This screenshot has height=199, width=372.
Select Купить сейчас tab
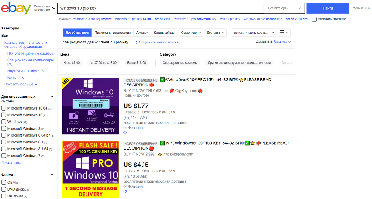(164, 32)
